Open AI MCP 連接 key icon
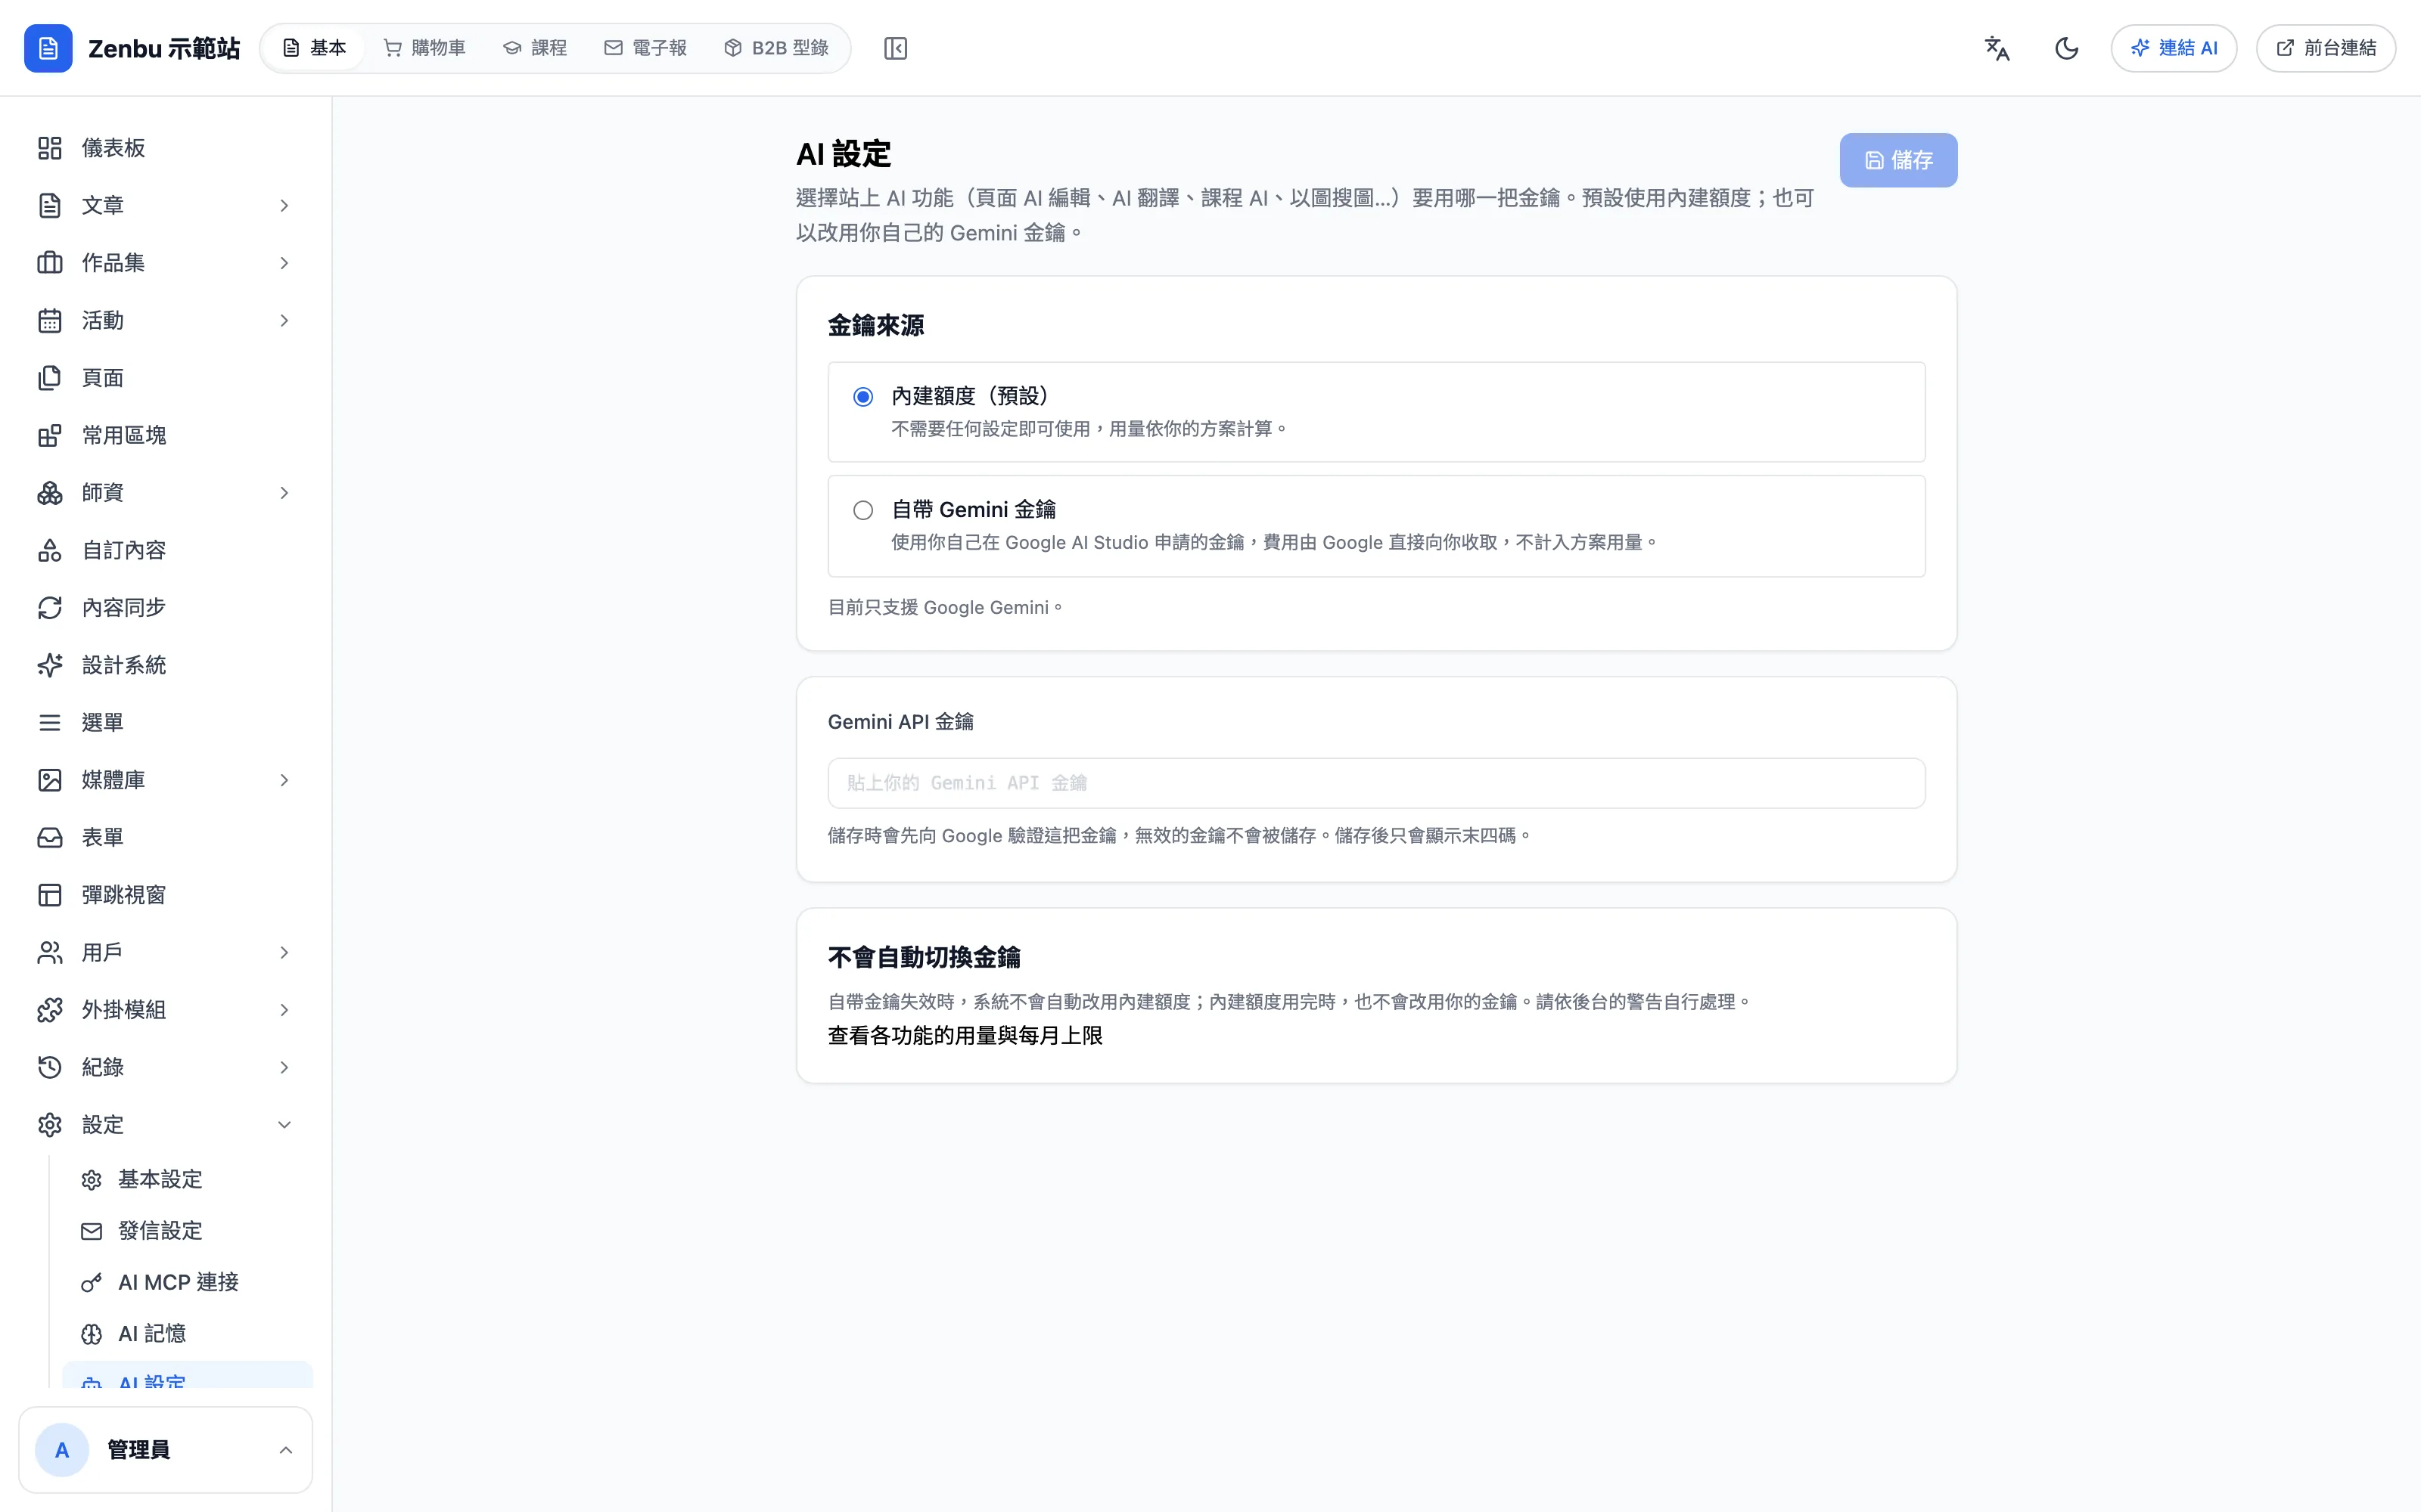The height and width of the screenshot is (1512, 2421). [x=92, y=1283]
